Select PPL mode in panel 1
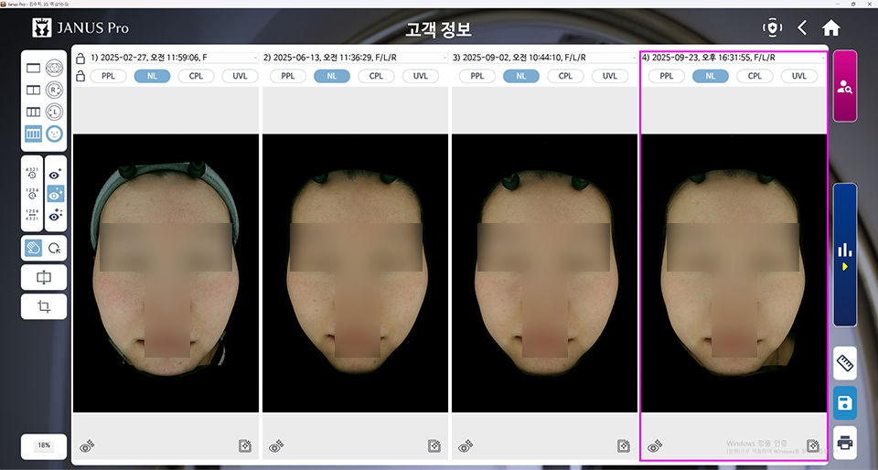The width and height of the screenshot is (878, 470). (109, 76)
